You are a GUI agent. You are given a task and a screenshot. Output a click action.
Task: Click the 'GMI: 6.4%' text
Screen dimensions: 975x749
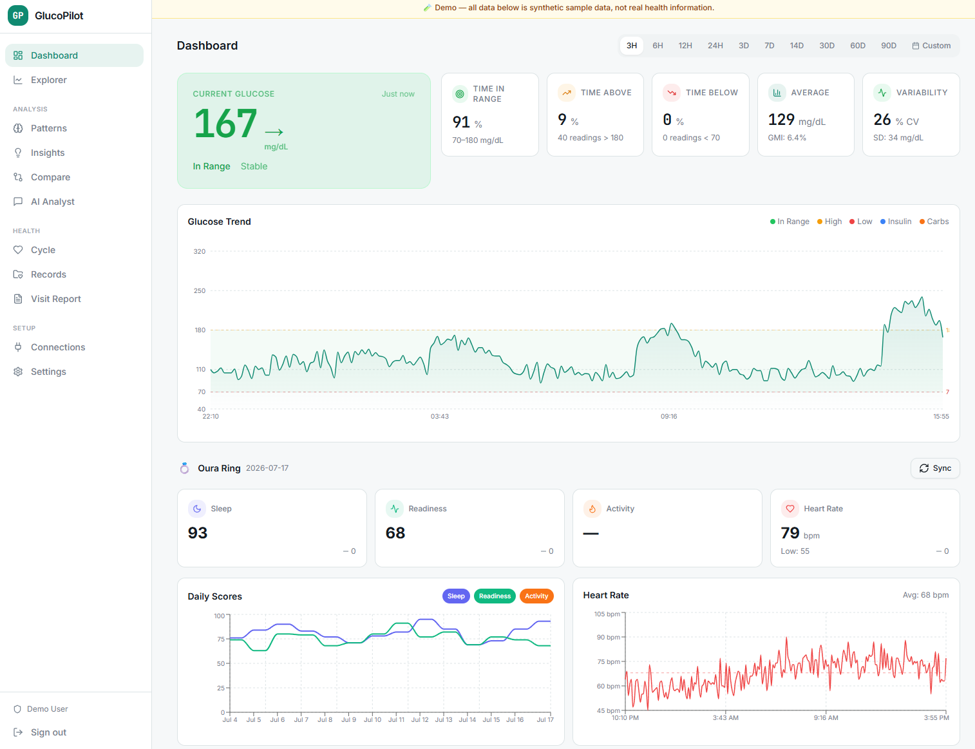point(787,138)
